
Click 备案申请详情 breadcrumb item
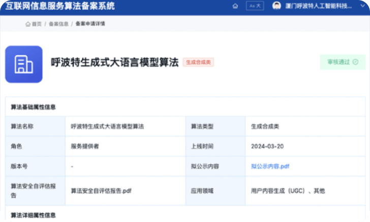click(90, 23)
